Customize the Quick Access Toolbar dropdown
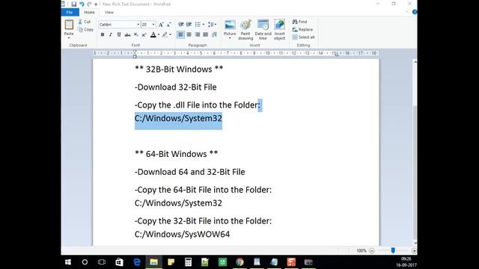This screenshot has width=479, height=269. click(x=96, y=4)
